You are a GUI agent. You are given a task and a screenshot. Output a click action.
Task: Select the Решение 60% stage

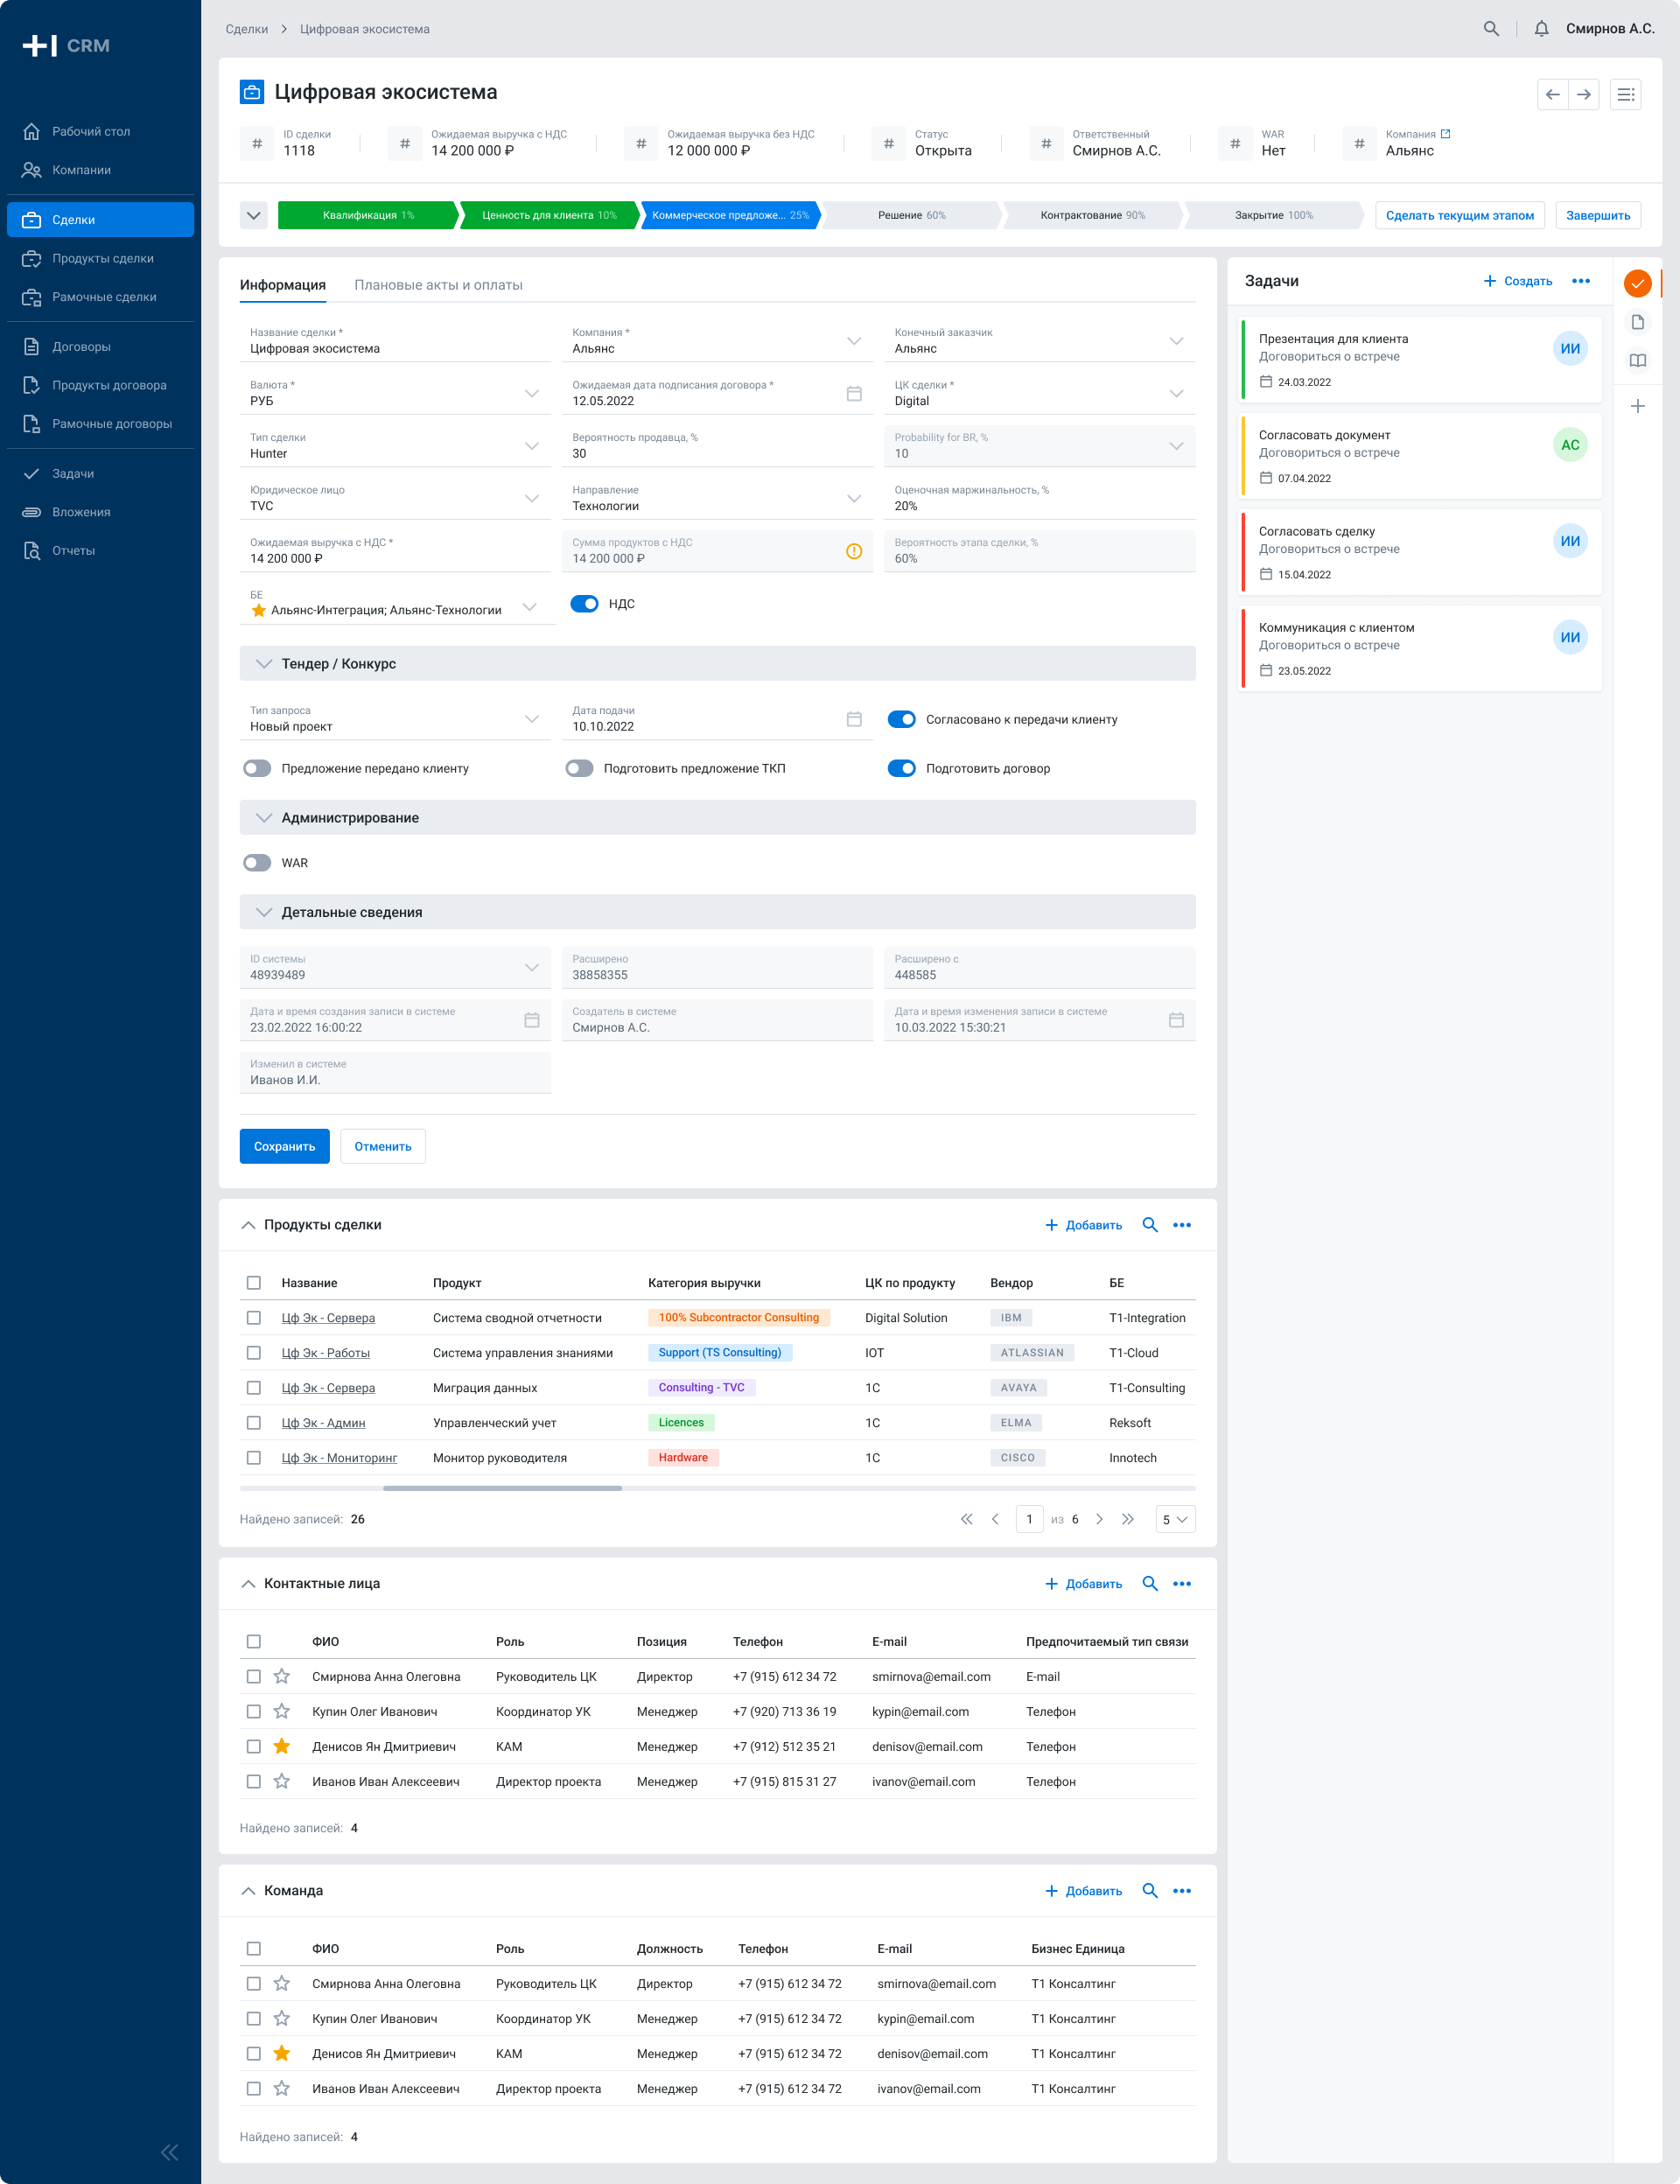click(x=911, y=215)
